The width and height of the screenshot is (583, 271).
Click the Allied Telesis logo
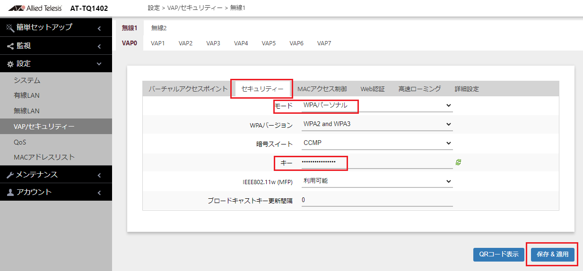(35, 8)
